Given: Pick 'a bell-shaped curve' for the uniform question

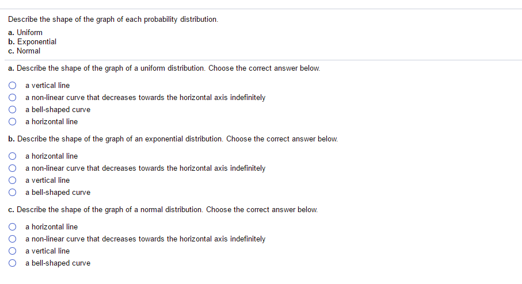Looking at the screenshot, I should click(x=12, y=110).
